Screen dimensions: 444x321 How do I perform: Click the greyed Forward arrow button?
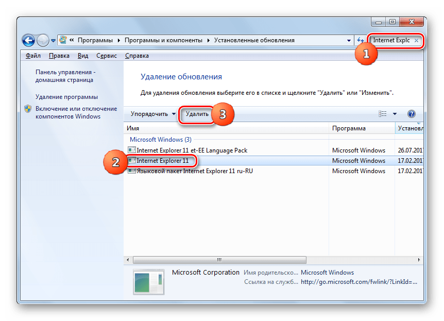(x=43, y=40)
